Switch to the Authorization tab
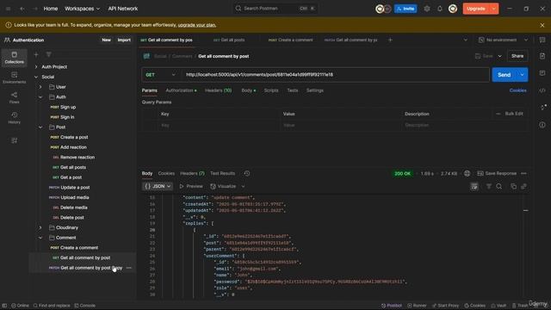 [181, 90]
